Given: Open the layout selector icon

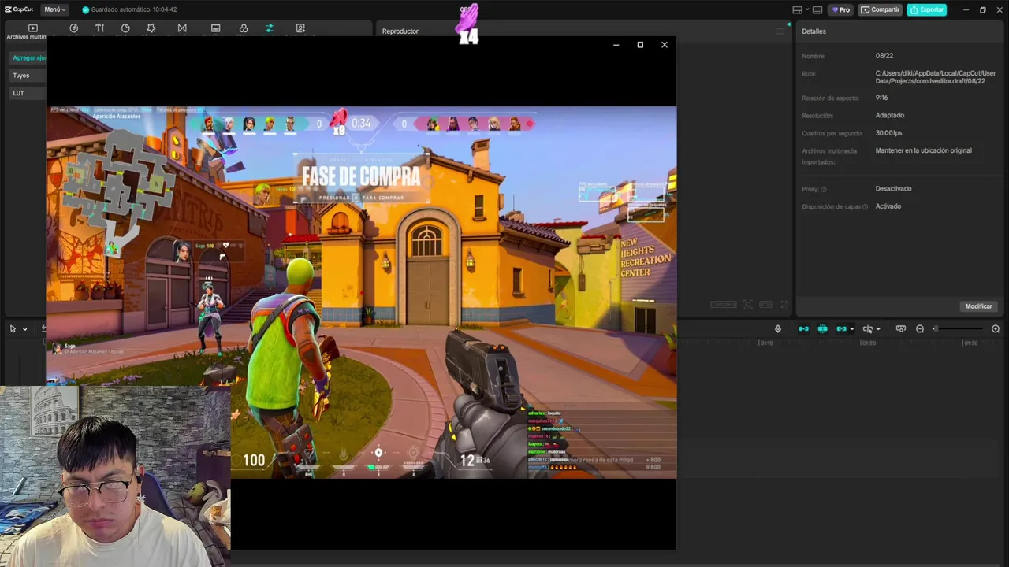Looking at the screenshot, I should (797, 9).
